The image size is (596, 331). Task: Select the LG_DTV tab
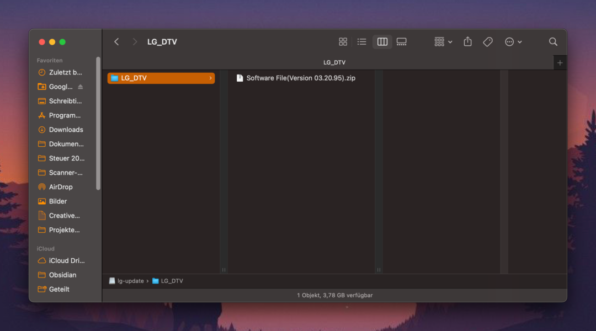coord(334,63)
